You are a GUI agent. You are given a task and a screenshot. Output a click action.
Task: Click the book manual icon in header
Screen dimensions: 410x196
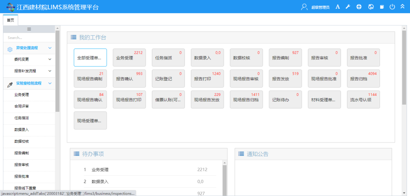(382, 7)
